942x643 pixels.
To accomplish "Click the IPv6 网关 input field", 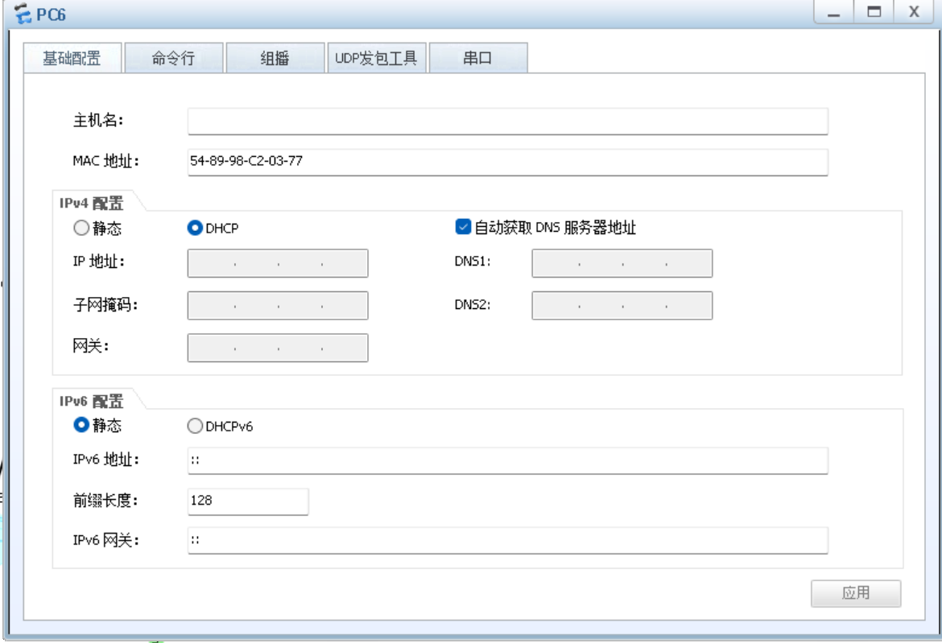I will click(x=508, y=540).
